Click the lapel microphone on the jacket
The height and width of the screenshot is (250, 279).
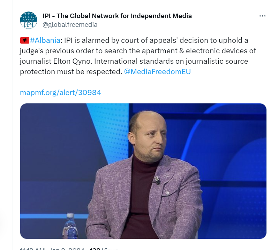(157, 180)
